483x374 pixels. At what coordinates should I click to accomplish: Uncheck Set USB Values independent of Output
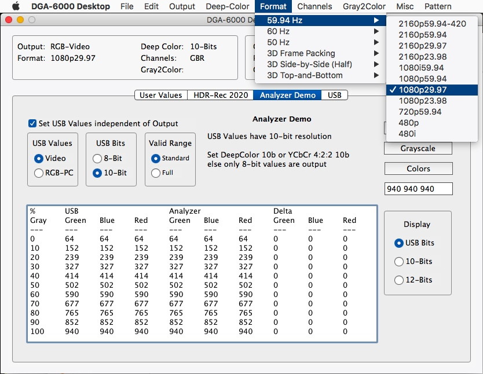tap(32, 123)
